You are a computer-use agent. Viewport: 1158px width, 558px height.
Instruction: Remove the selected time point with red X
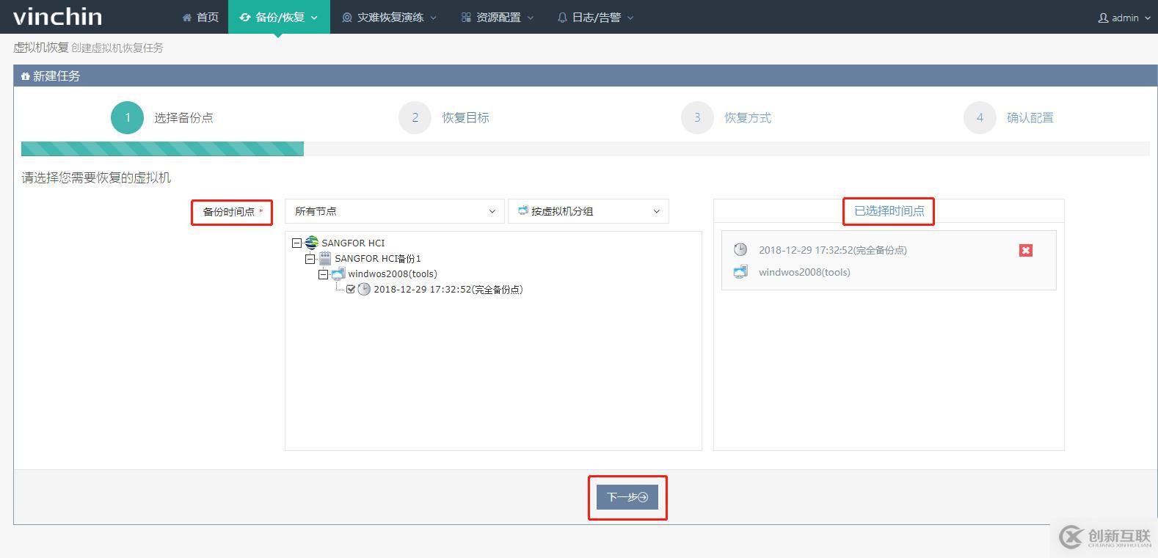[1026, 251]
